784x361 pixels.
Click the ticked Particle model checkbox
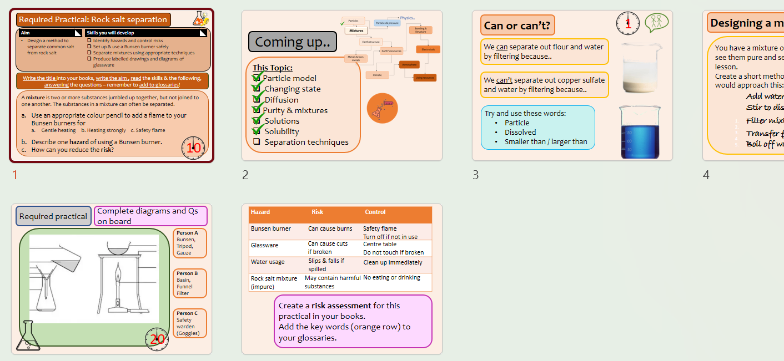[257, 78]
